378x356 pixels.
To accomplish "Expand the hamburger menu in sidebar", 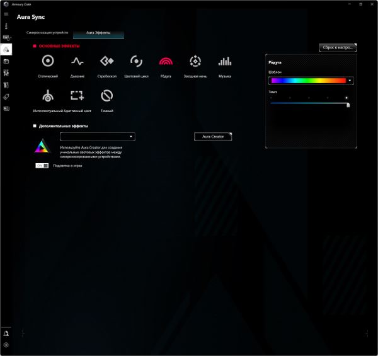I will click(x=6, y=14).
